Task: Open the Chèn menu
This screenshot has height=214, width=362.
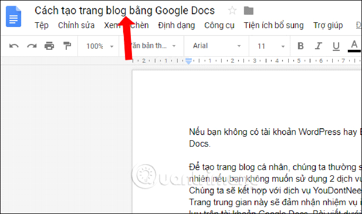Action: (x=140, y=25)
